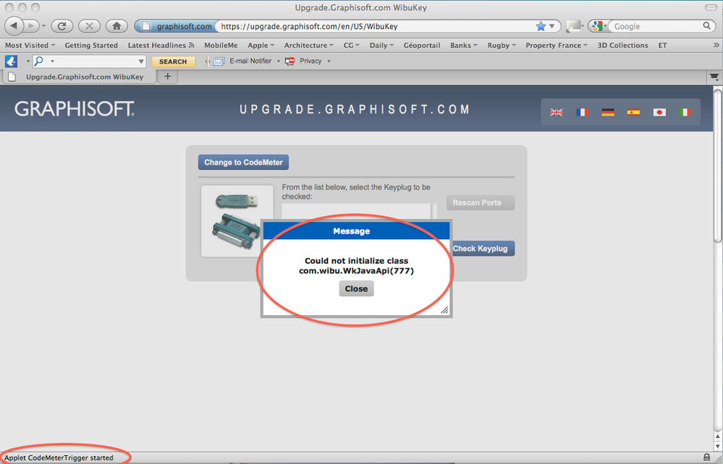Screen dimensions: 723x464
Task: Click the Keyplug dongle image
Action: point(237,220)
